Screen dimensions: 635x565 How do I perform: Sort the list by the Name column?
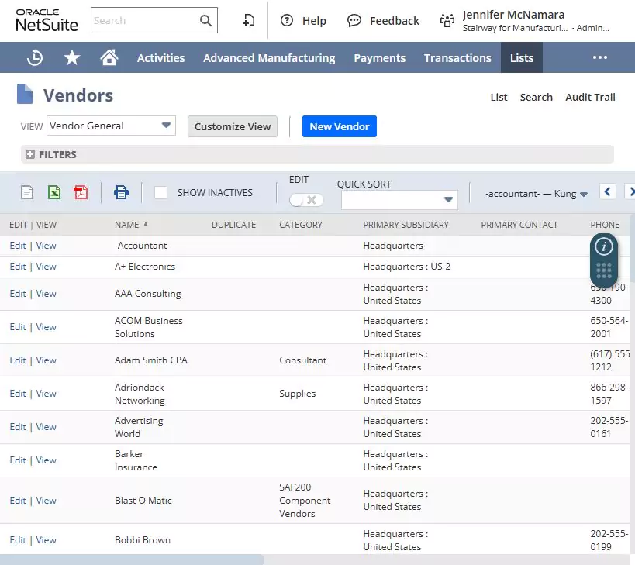pyautogui.click(x=126, y=224)
